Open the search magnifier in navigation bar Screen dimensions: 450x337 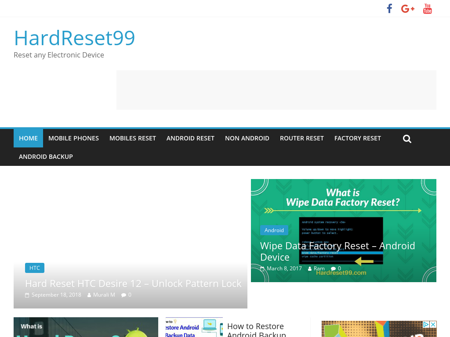point(407,139)
